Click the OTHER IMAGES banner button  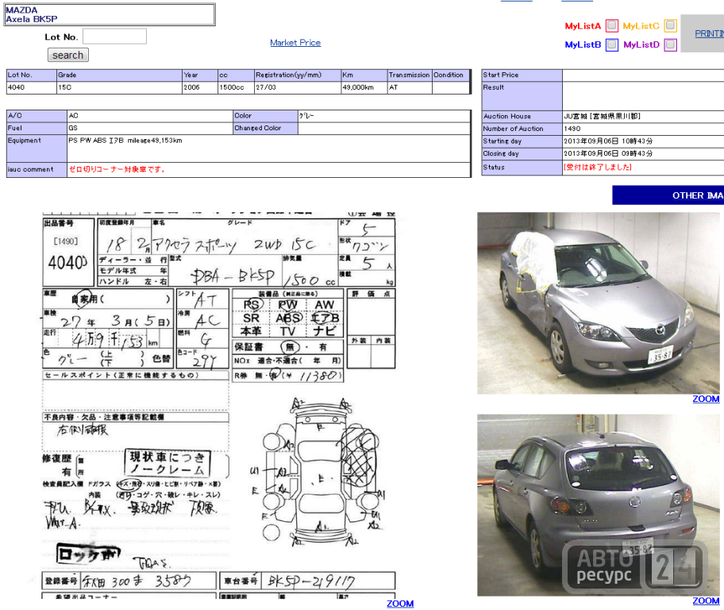coord(668,195)
